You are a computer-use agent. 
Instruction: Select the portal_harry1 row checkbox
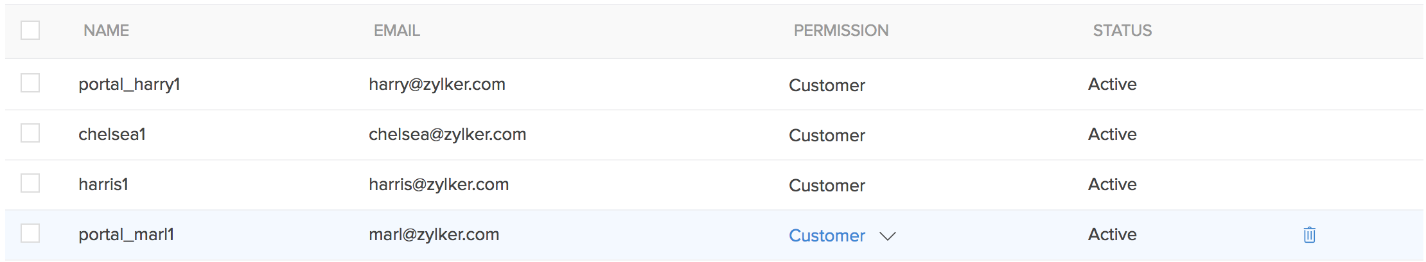pyautogui.click(x=30, y=83)
